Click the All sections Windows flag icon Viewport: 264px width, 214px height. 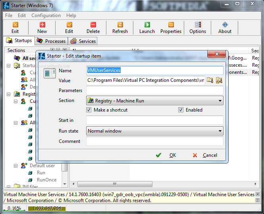point(17,58)
